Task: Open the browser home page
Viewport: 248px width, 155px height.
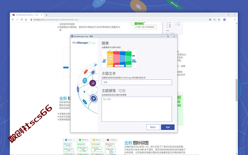Action: tap(26, 20)
